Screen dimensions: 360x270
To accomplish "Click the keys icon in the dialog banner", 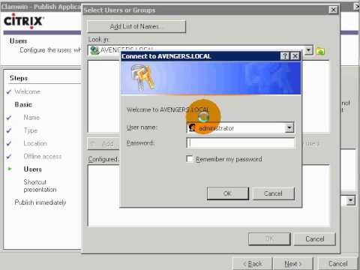I will click(142, 77).
